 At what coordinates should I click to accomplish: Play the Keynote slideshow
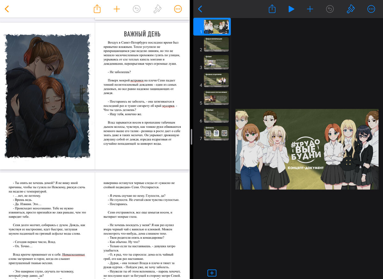291,9
